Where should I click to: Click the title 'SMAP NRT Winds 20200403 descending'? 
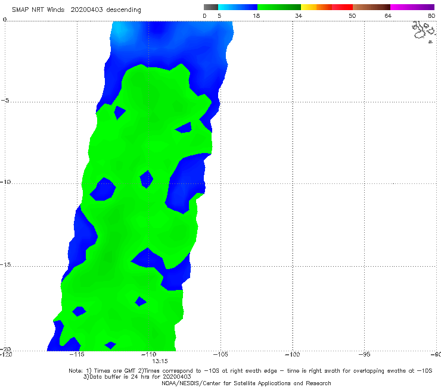coord(76,10)
